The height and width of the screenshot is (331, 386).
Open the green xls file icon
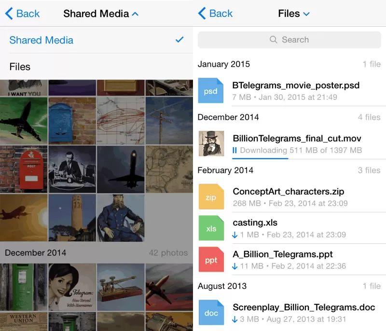(x=211, y=228)
